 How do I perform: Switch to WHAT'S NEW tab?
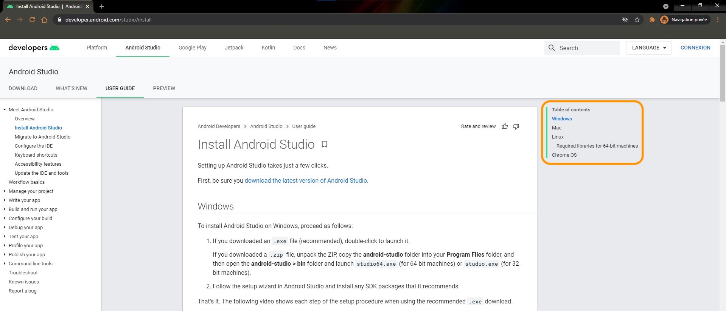click(72, 88)
